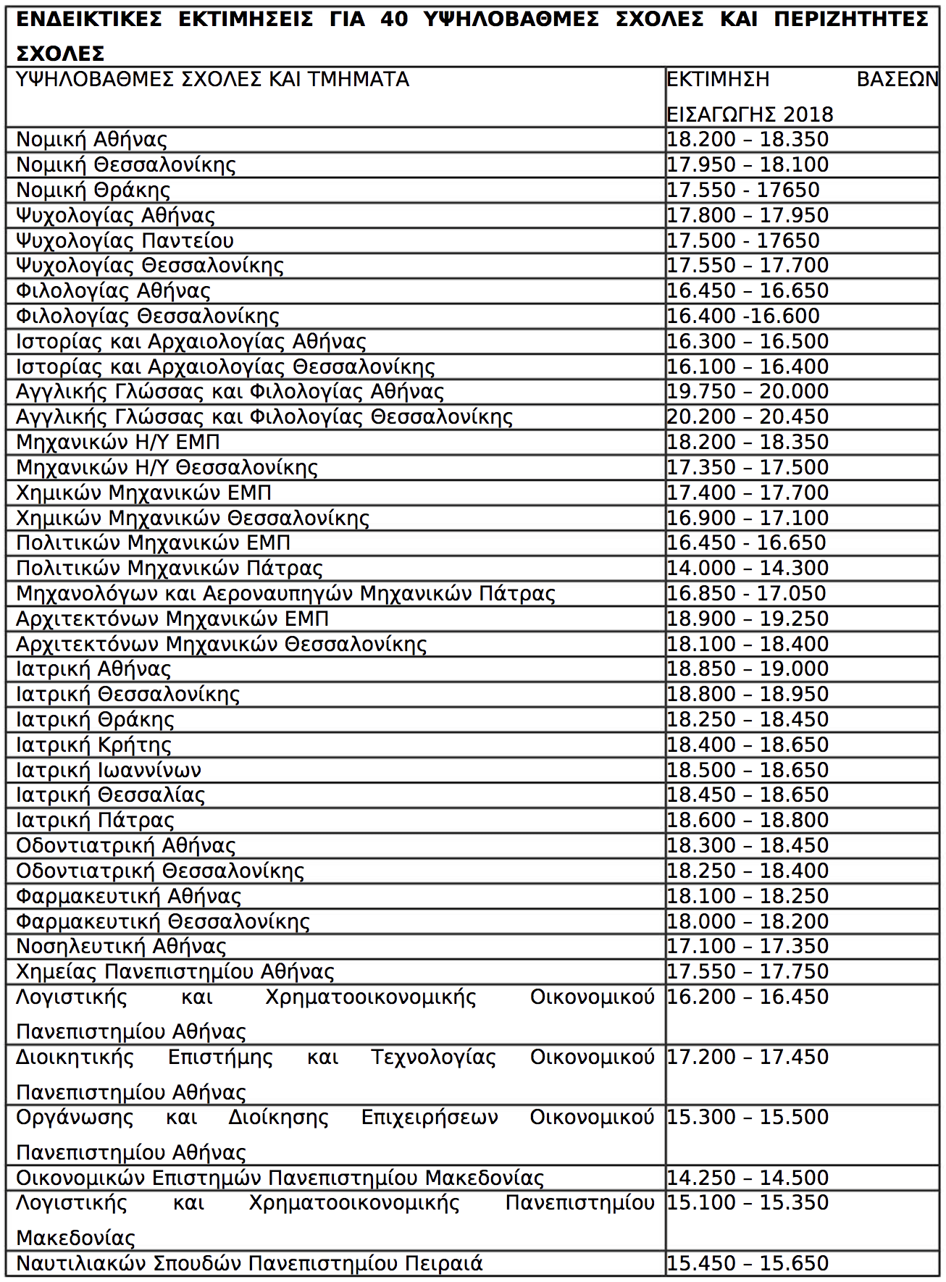Click the value '17.550 – 17.750'

[748, 972]
